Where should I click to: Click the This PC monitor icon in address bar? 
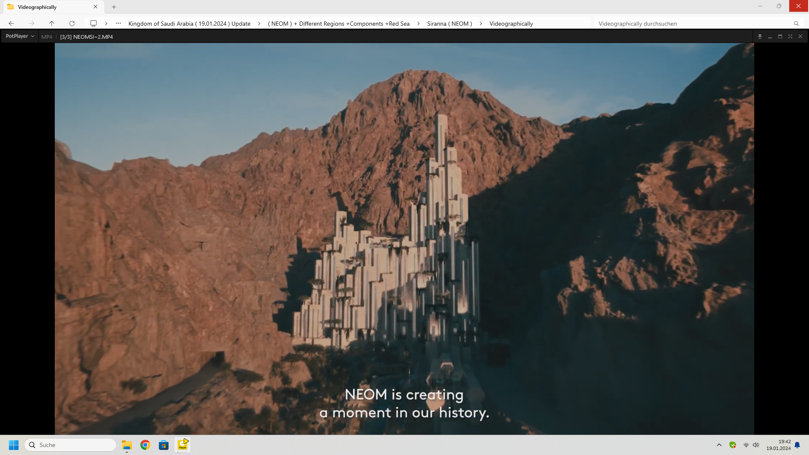click(x=94, y=24)
